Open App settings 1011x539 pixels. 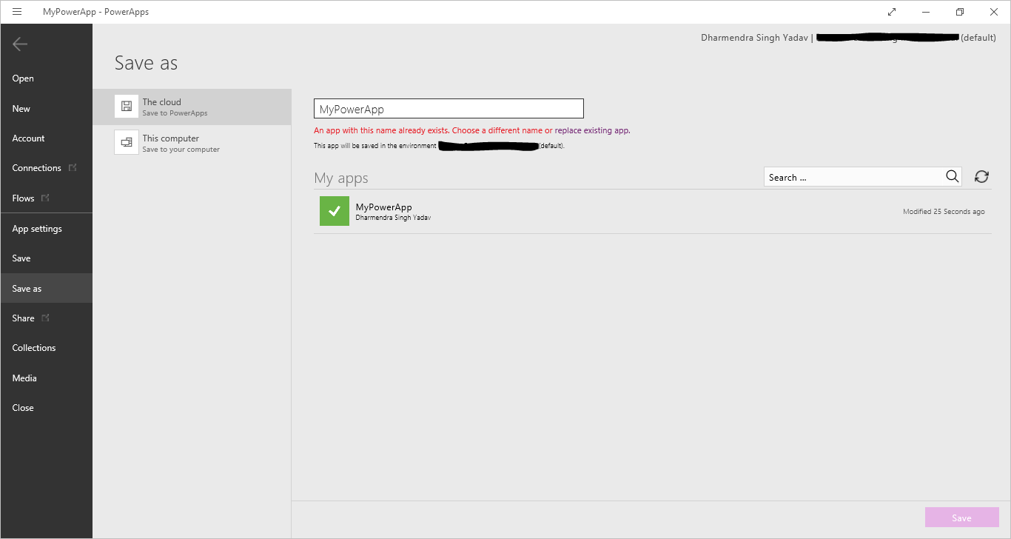tap(46, 229)
